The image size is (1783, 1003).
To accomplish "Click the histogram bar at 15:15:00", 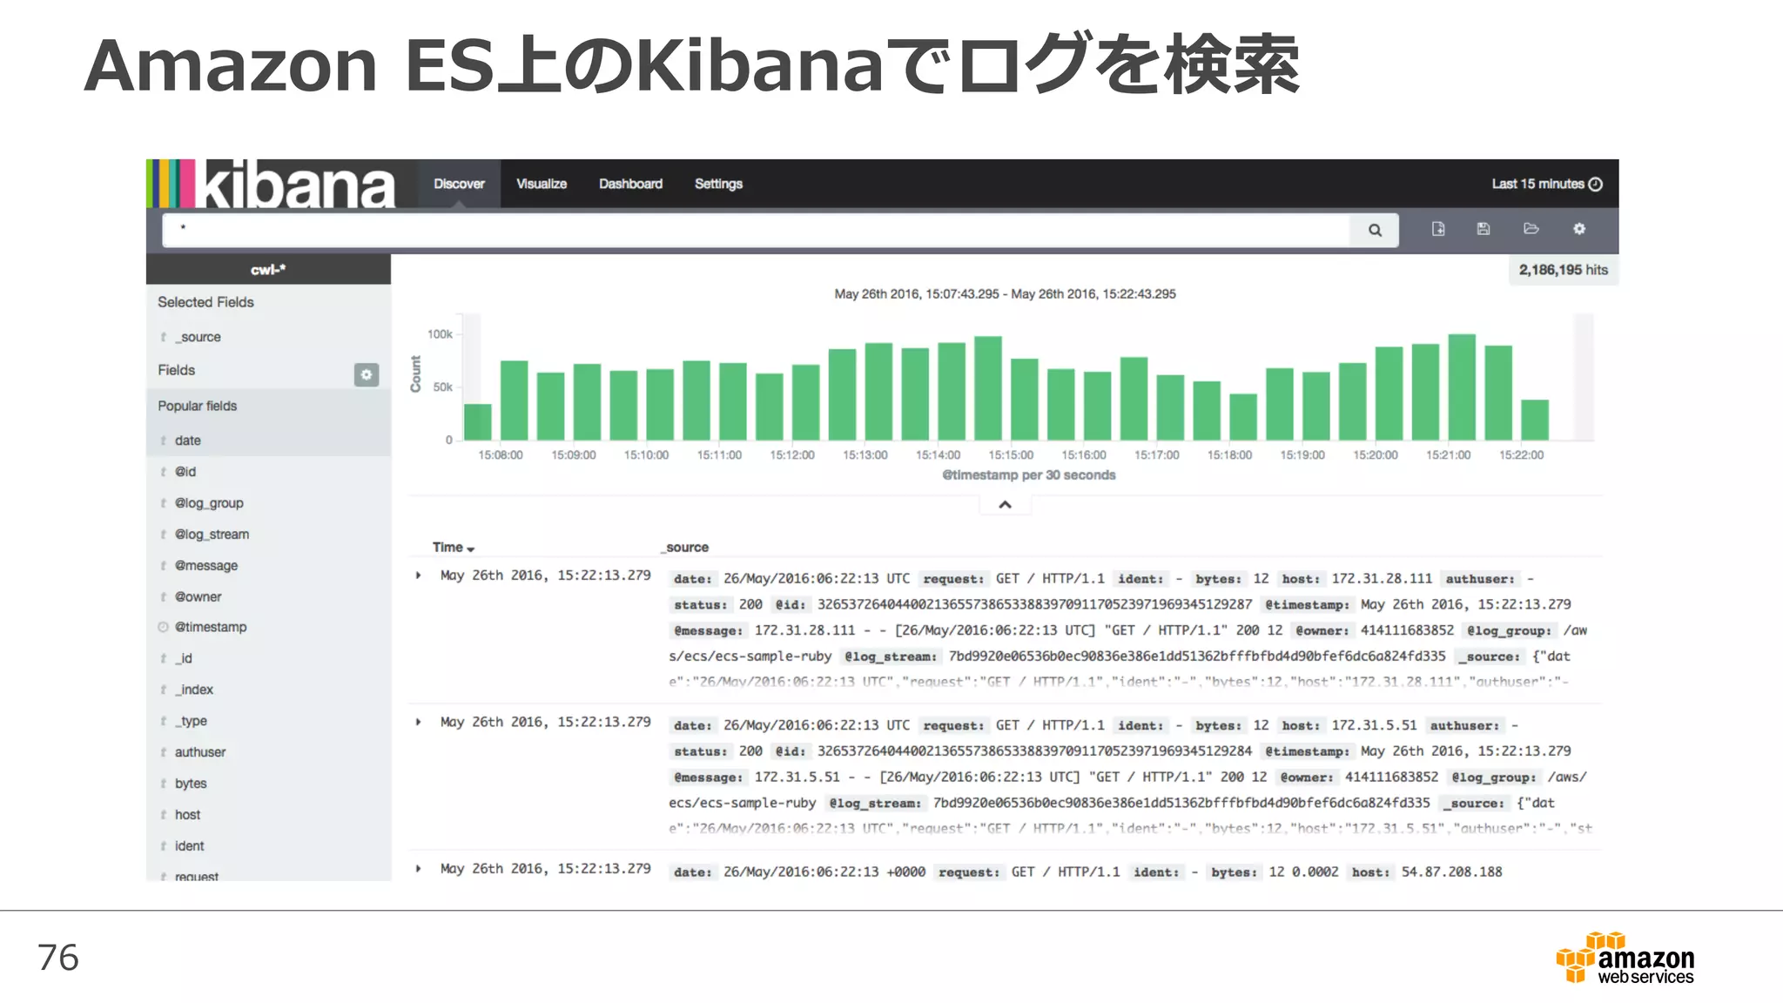I will click(1025, 400).
